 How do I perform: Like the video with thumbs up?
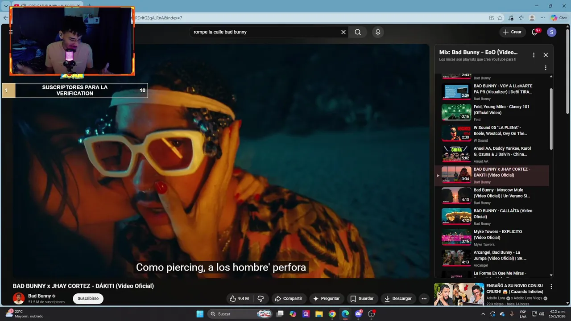point(239,298)
